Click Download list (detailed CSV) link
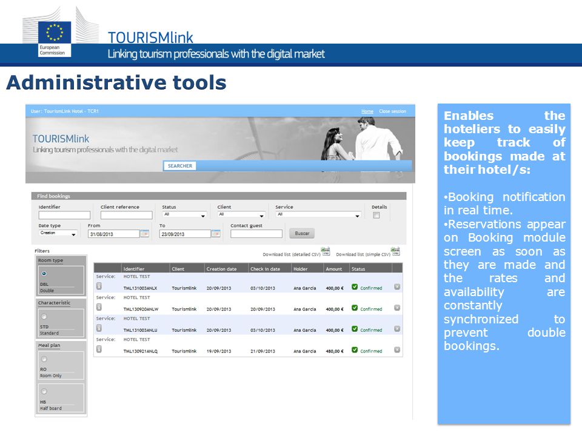 [x=292, y=254]
